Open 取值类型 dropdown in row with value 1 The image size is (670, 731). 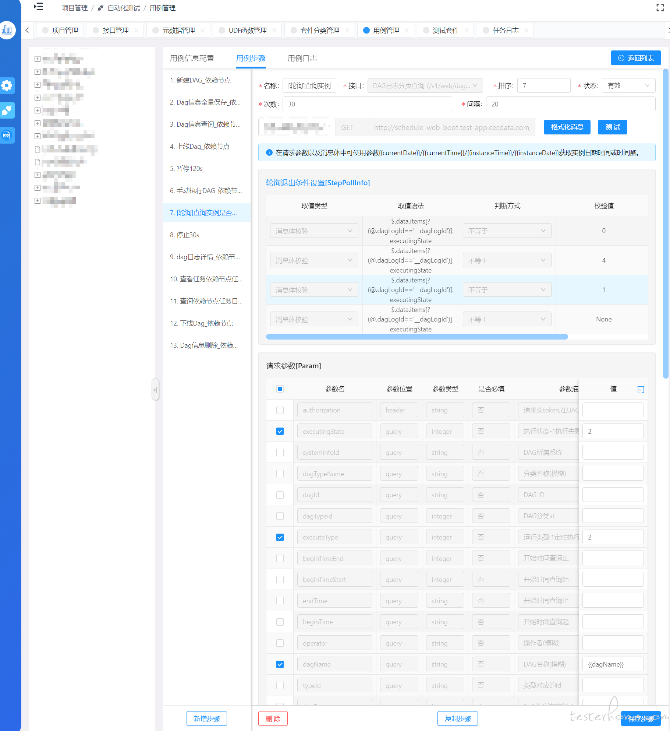click(x=314, y=290)
